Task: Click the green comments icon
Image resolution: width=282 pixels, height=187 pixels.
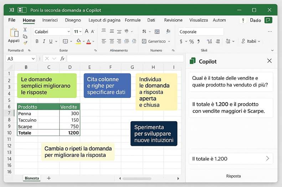Action: pyautogui.click(x=268, y=20)
